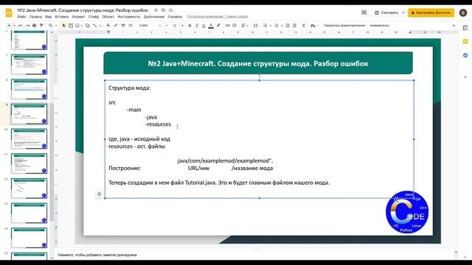
Task: Decrease the text indent
Action: coord(288,26)
